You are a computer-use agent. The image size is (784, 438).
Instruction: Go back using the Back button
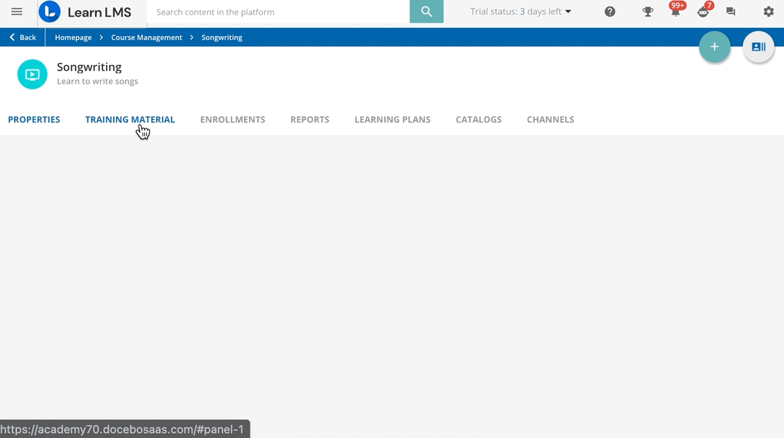click(x=22, y=37)
